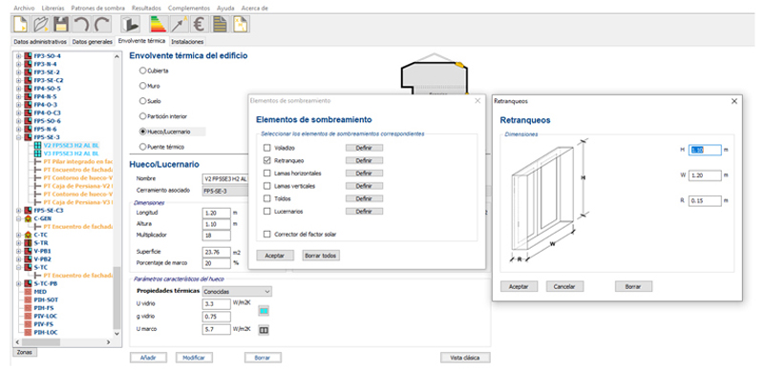Switch to the Datos generales tab

point(92,42)
